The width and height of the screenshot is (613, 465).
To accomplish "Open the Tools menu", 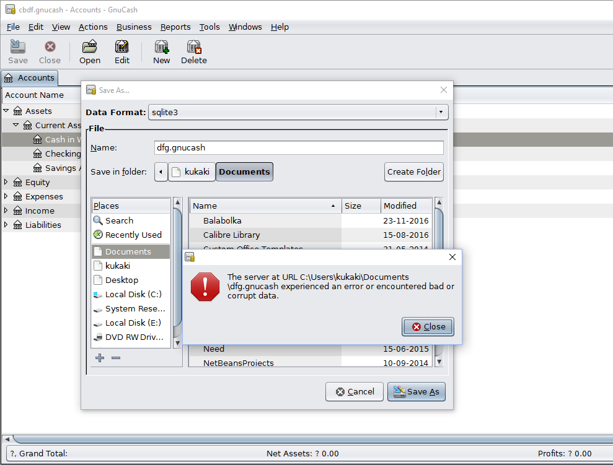I will pos(209,27).
